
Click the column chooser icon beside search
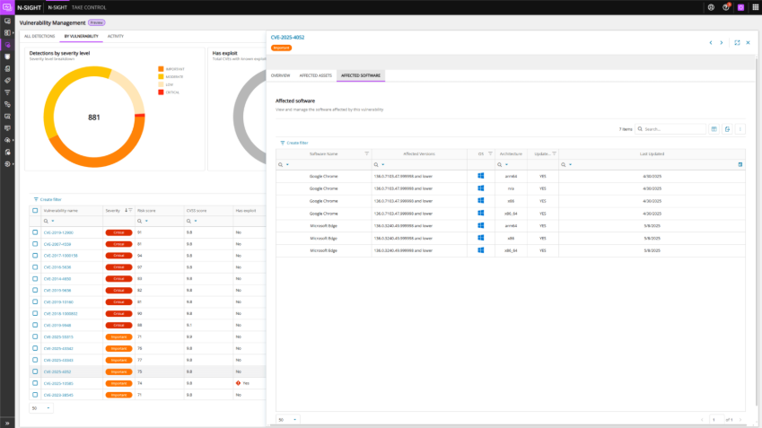714,129
